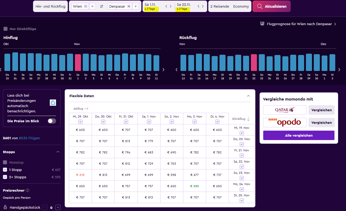
Task: Open the Hin- und Rückflug trip type dropdown
Action: click(50, 7)
